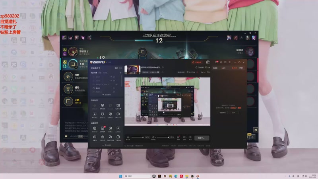Click the round settings icon next to the large gray button

(190, 137)
